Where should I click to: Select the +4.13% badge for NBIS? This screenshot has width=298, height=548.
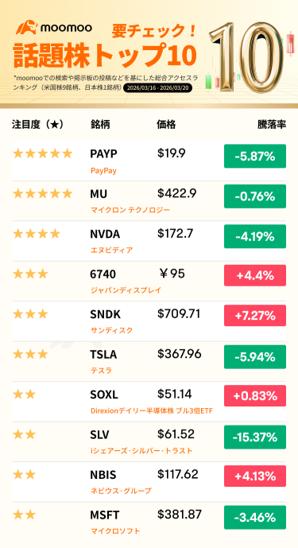[x=255, y=477]
